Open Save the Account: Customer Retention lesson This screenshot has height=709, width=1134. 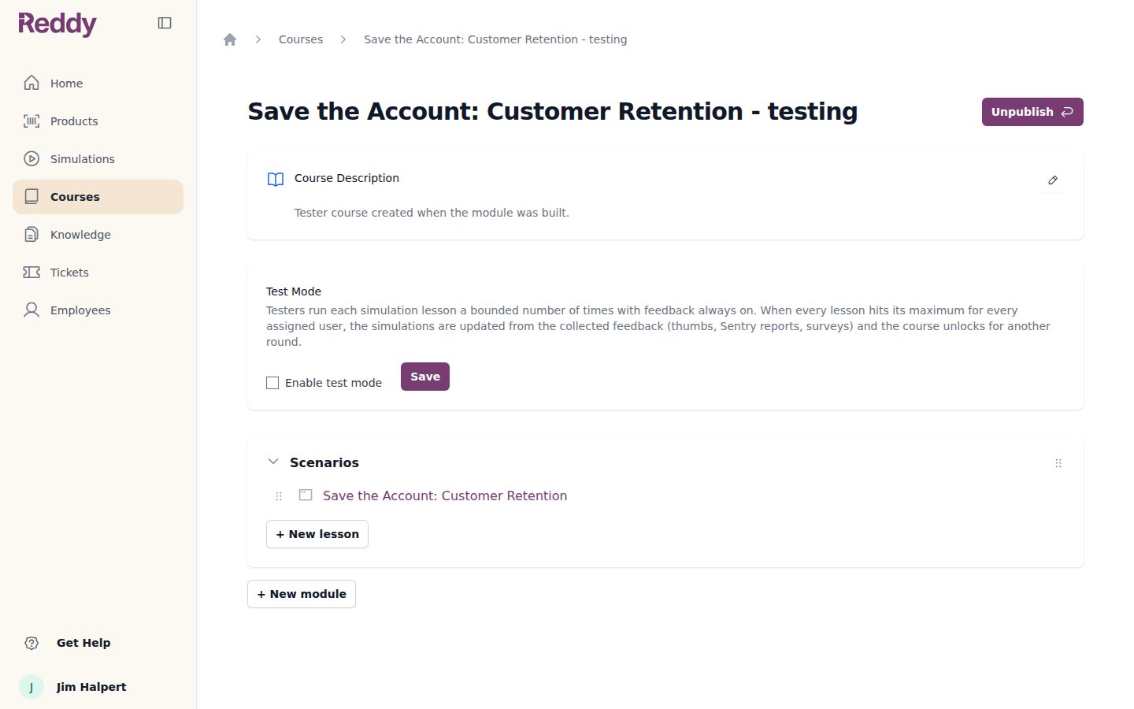(445, 496)
